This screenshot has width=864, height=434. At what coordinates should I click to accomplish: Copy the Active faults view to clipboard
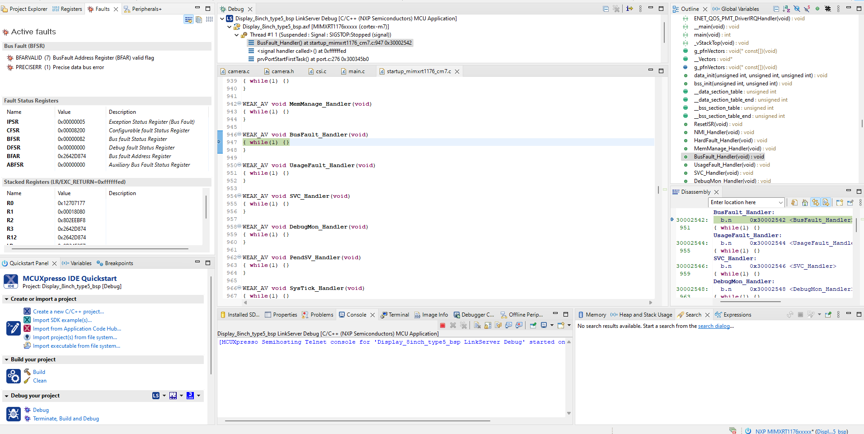[x=199, y=19]
